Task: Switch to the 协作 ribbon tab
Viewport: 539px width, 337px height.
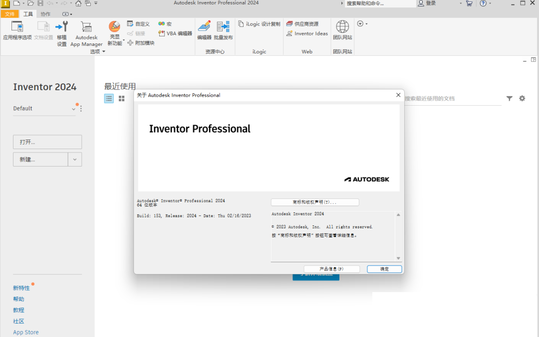Action: [x=45, y=14]
